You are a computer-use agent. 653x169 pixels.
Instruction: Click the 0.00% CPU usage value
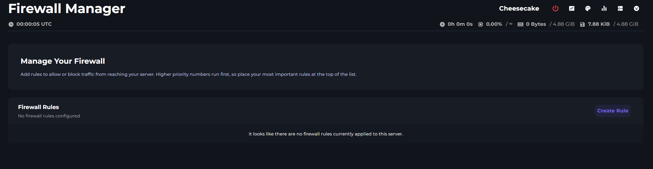(494, 24)
